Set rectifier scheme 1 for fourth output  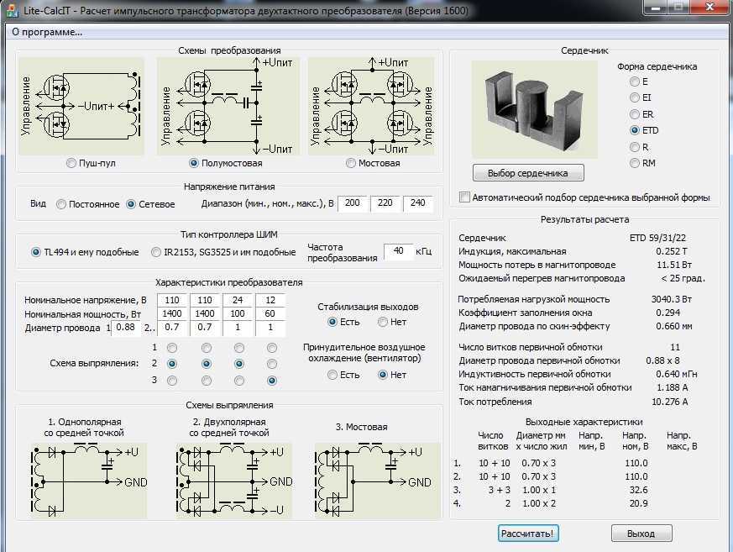[x=271, y=348]
